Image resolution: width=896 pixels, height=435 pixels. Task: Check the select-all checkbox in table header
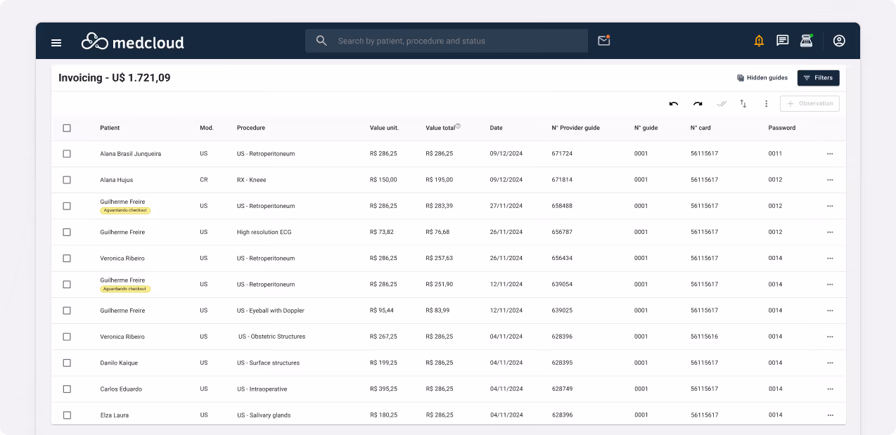tap(67, 127)
